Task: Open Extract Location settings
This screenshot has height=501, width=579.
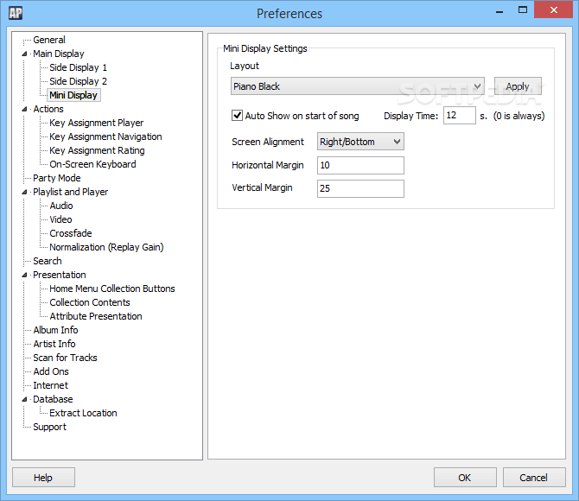Action: (83, 413)
